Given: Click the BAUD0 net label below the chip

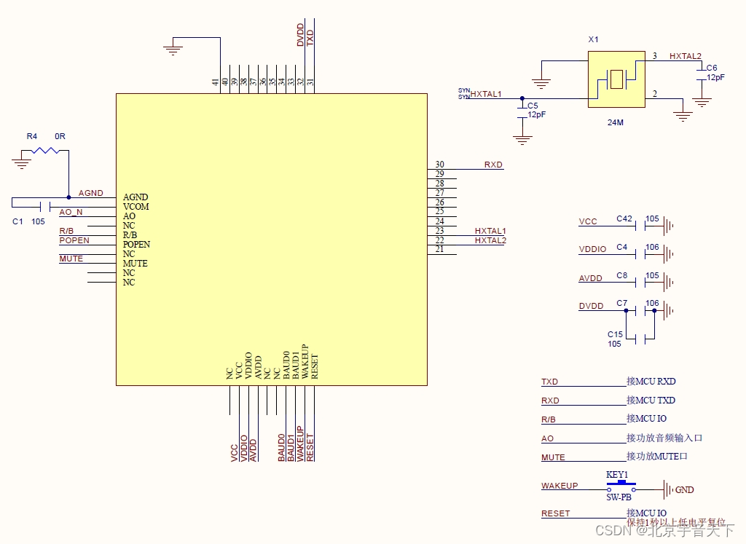Looking at the screenshot, I should [281, 447].
